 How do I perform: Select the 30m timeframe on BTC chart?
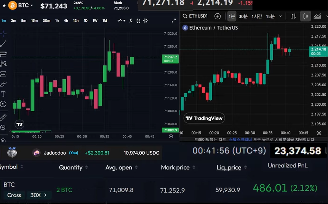pos(46,21)
